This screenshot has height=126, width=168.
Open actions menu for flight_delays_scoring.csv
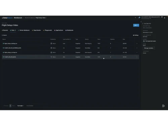pyautogui.click(x=137, y=52)
